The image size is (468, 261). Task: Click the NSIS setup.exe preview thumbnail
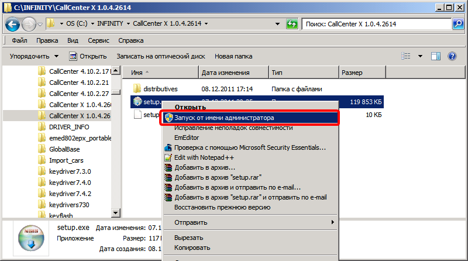[31, 238]
